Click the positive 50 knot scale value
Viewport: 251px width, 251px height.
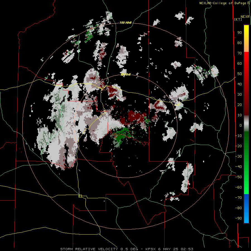click(x=240, y=74)
